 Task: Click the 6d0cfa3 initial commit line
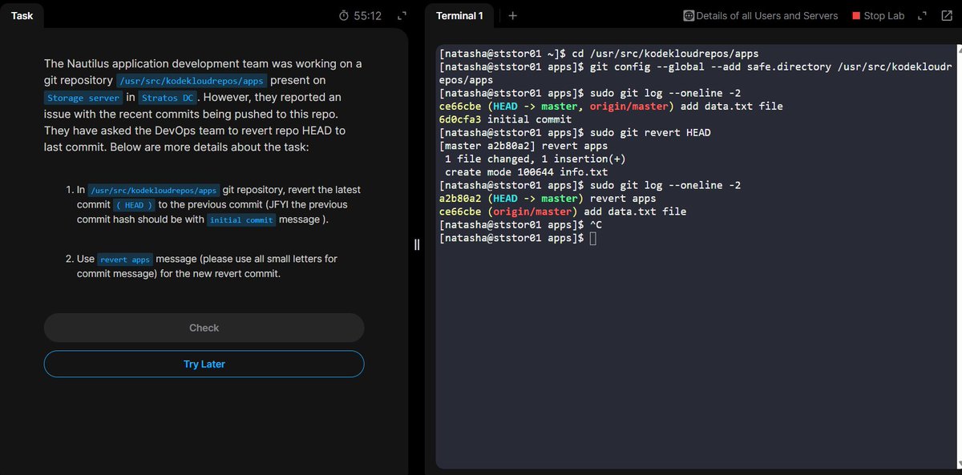505,119
